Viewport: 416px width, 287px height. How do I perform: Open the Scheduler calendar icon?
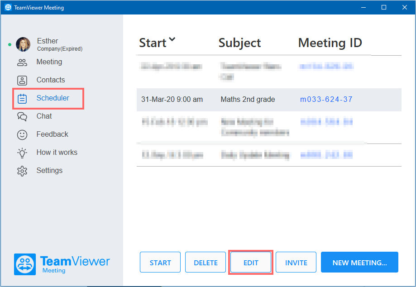(22, 99)
